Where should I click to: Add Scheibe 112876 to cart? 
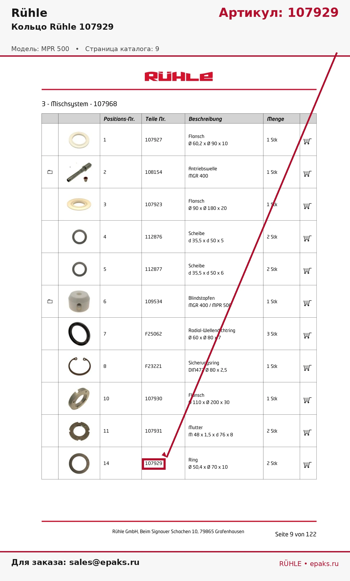[308, 238]
